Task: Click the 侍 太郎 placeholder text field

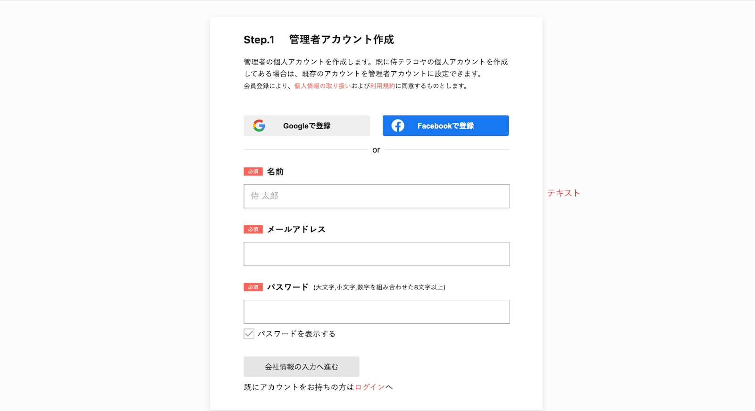Action: point(377,196)
